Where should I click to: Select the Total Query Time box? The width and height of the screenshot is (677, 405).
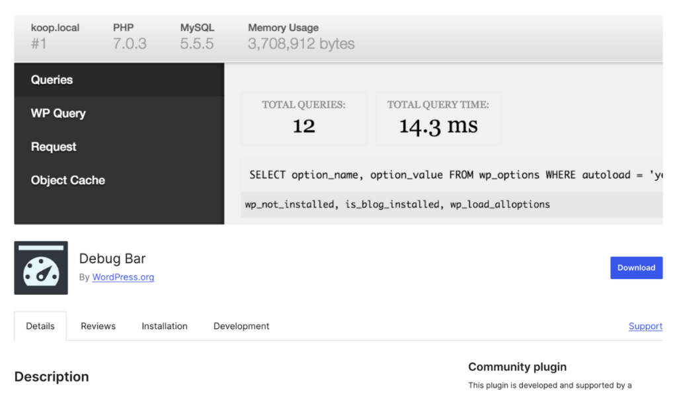(438, 117)
